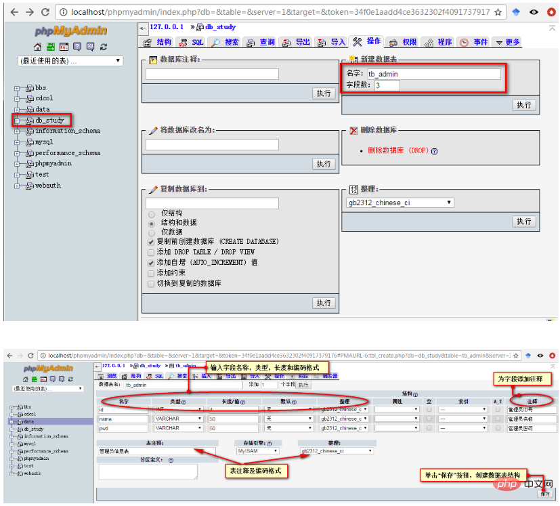Open the VARCHAR type dropdown for the name row

coord(179,419)
